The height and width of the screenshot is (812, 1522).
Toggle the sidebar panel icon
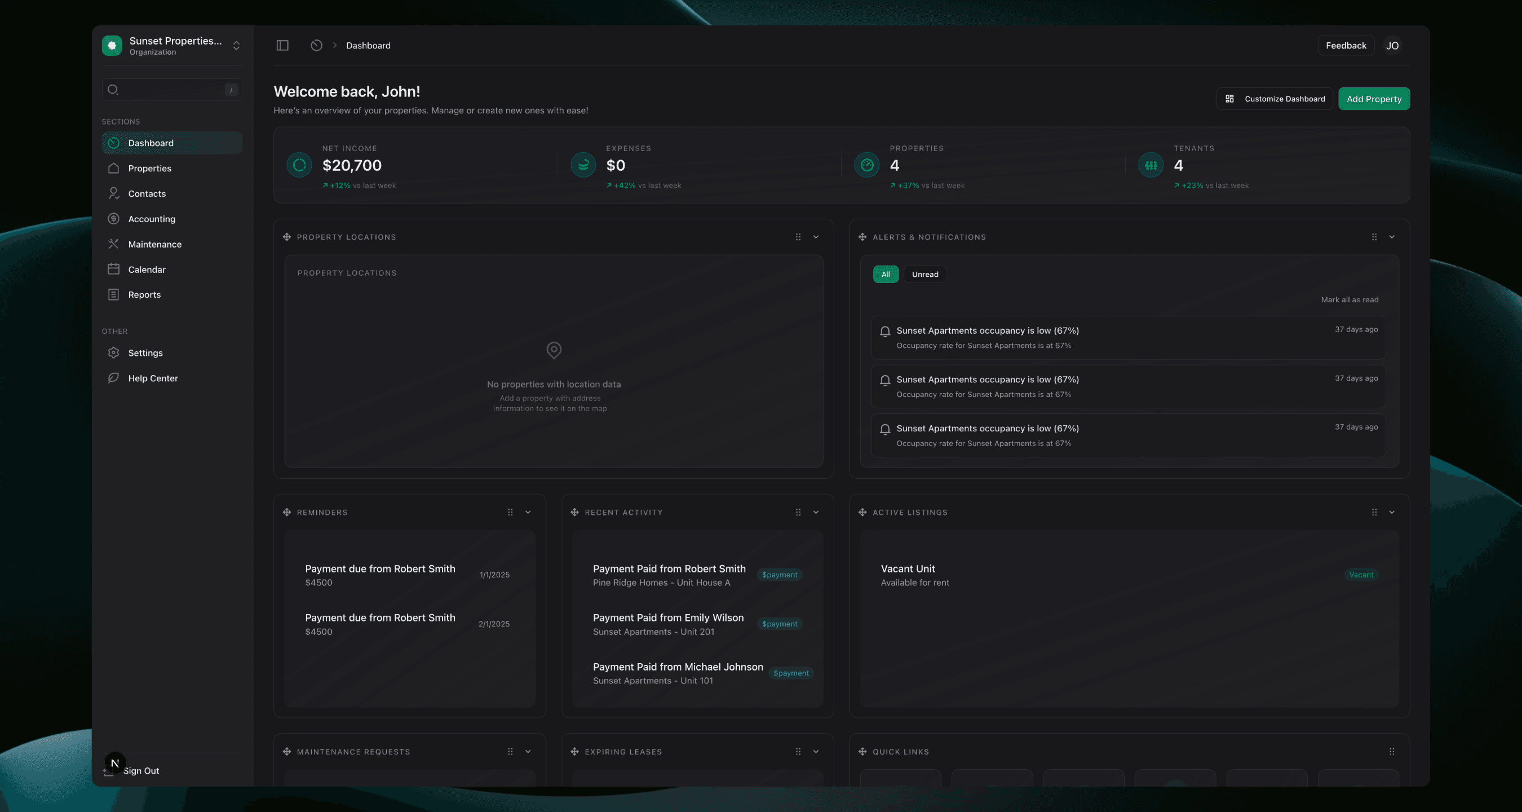coord(282,46)
